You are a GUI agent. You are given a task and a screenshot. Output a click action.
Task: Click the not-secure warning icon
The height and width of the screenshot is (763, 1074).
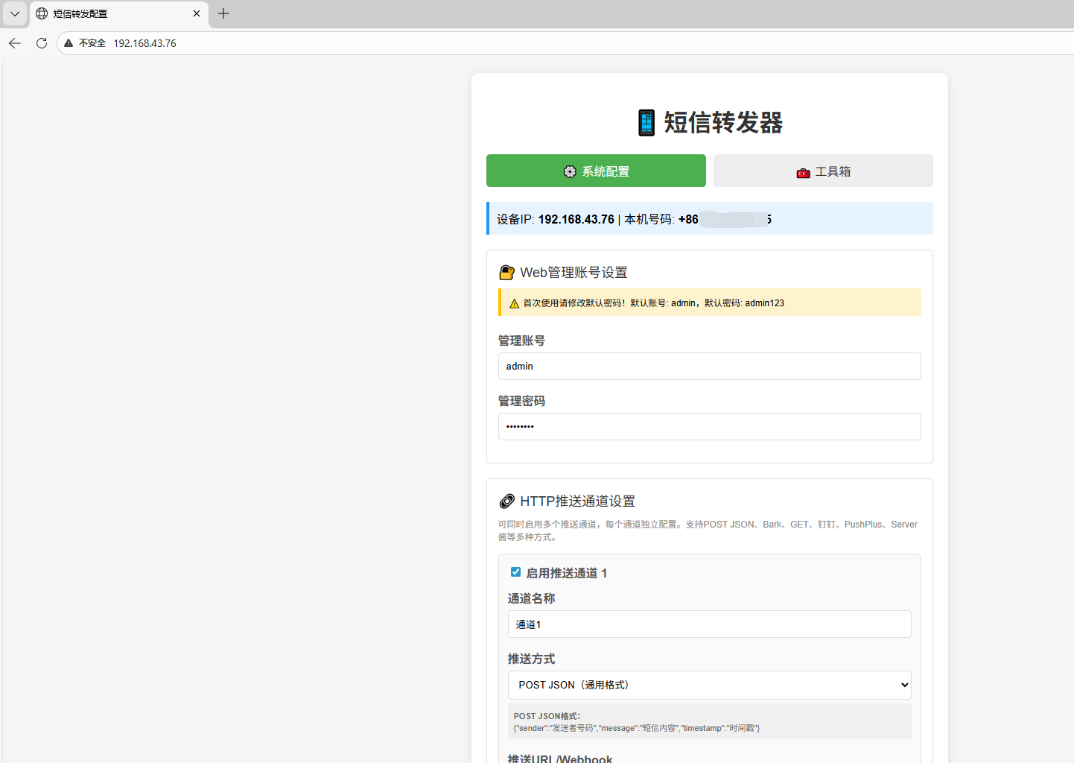pyautogui.click(x=69, y=43)
